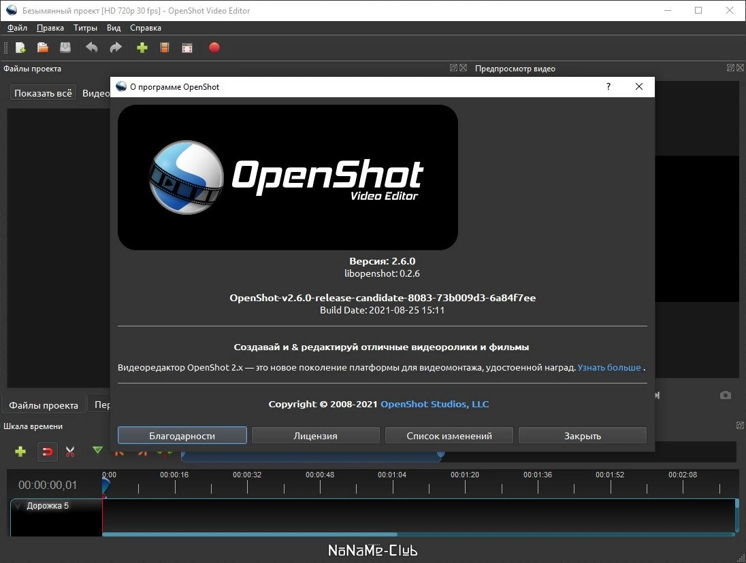Open context help using the ? icon
Image resolution: width=746 pixels, height=563 pixels.
tap(609, 86)
